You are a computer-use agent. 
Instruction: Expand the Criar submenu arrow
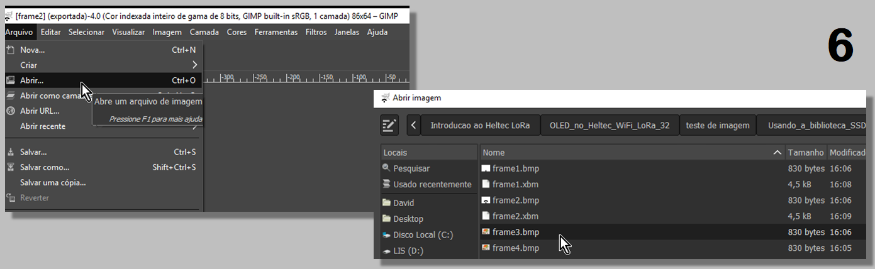[x=194, y=65]
